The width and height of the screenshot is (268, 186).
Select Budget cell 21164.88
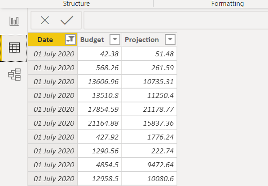[100, 123]
